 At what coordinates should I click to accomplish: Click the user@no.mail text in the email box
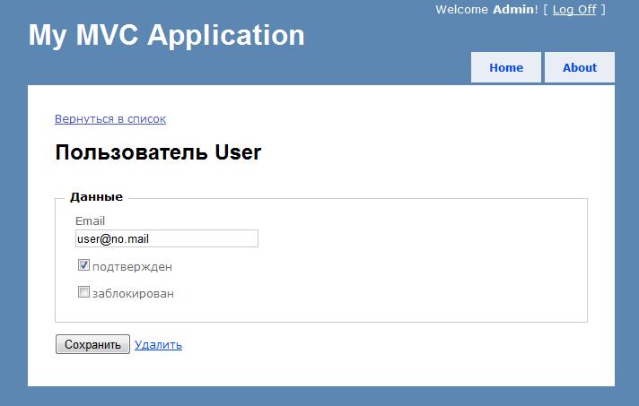click(x=113, y=238)
